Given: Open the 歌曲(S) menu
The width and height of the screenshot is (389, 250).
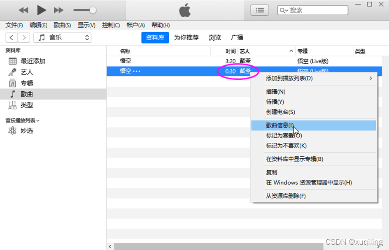Looking at the screenshot, I should click(62, 25).
